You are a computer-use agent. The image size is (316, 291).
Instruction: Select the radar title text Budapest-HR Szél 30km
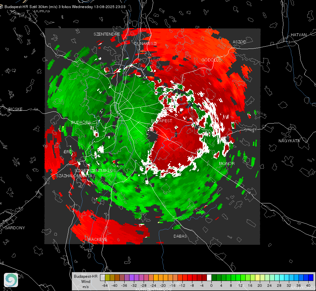point(26,7)
